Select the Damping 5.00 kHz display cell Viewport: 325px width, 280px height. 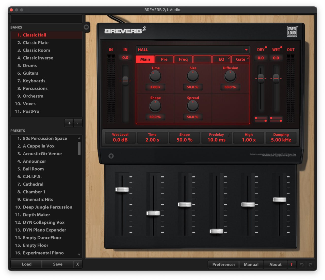[281, 138]
